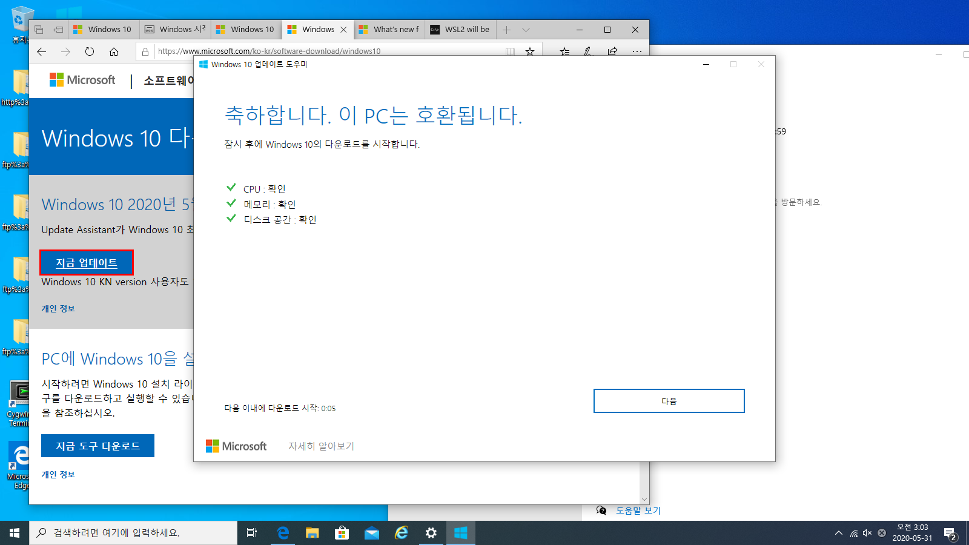Open a new tab with plus icon
Viewport: 969px width, 545px height.
pos(507,30)
